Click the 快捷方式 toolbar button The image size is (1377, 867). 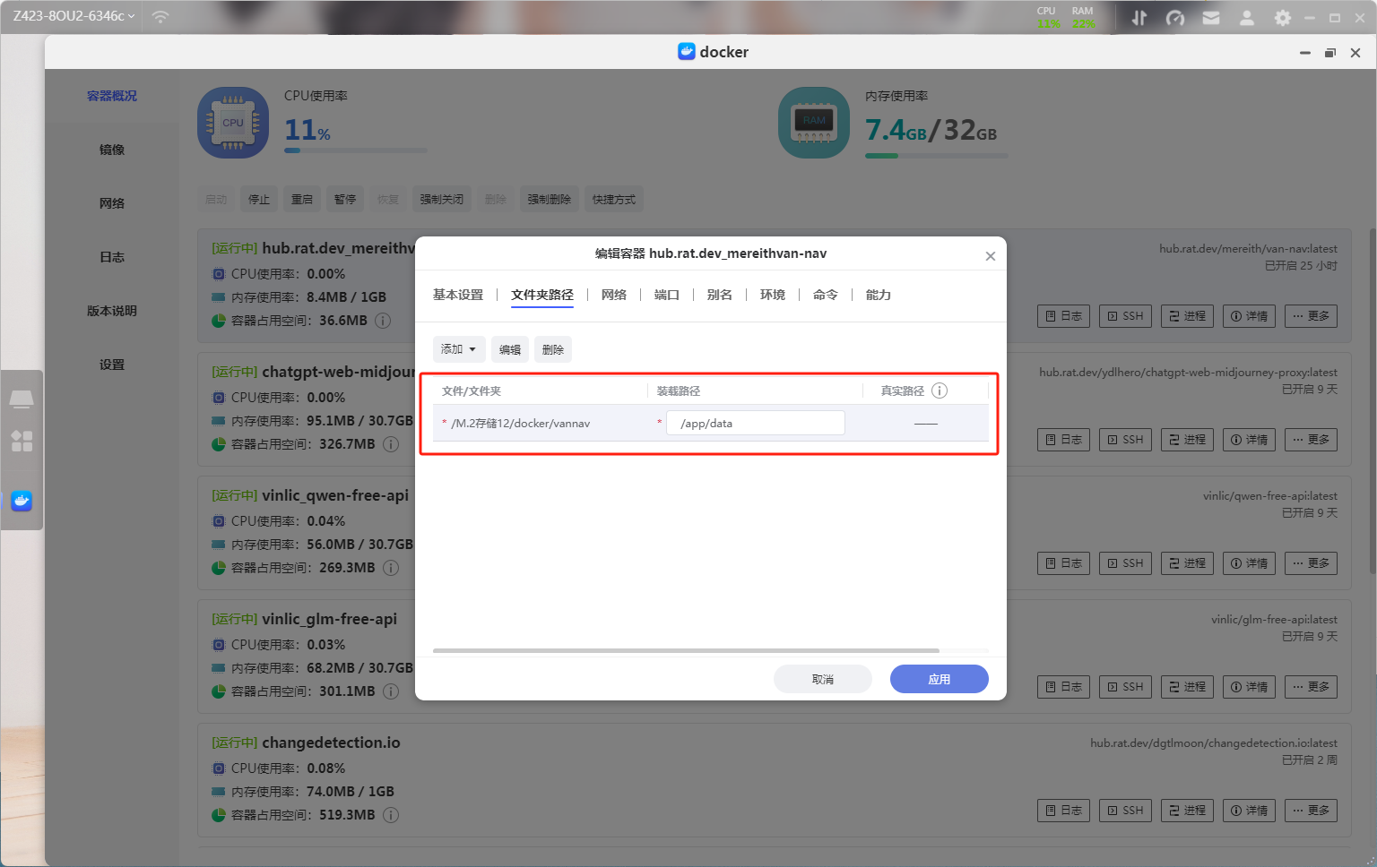click(x=614, y=199)
